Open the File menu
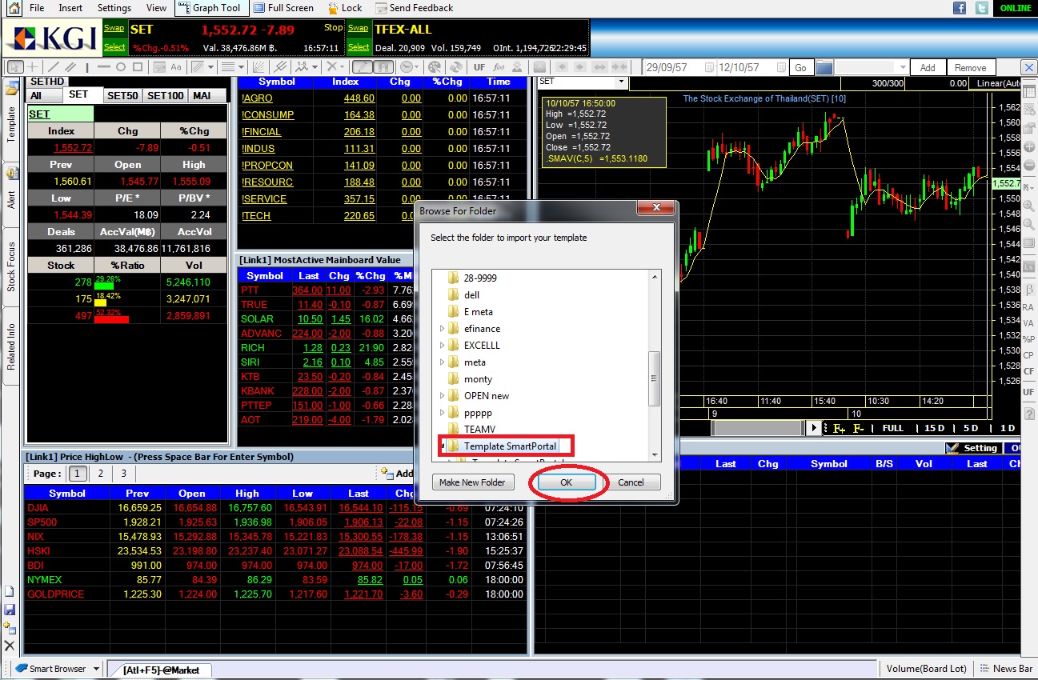The height and width of the screenshot is (680, 1038). pyautogui.click(x=37, y=8)
